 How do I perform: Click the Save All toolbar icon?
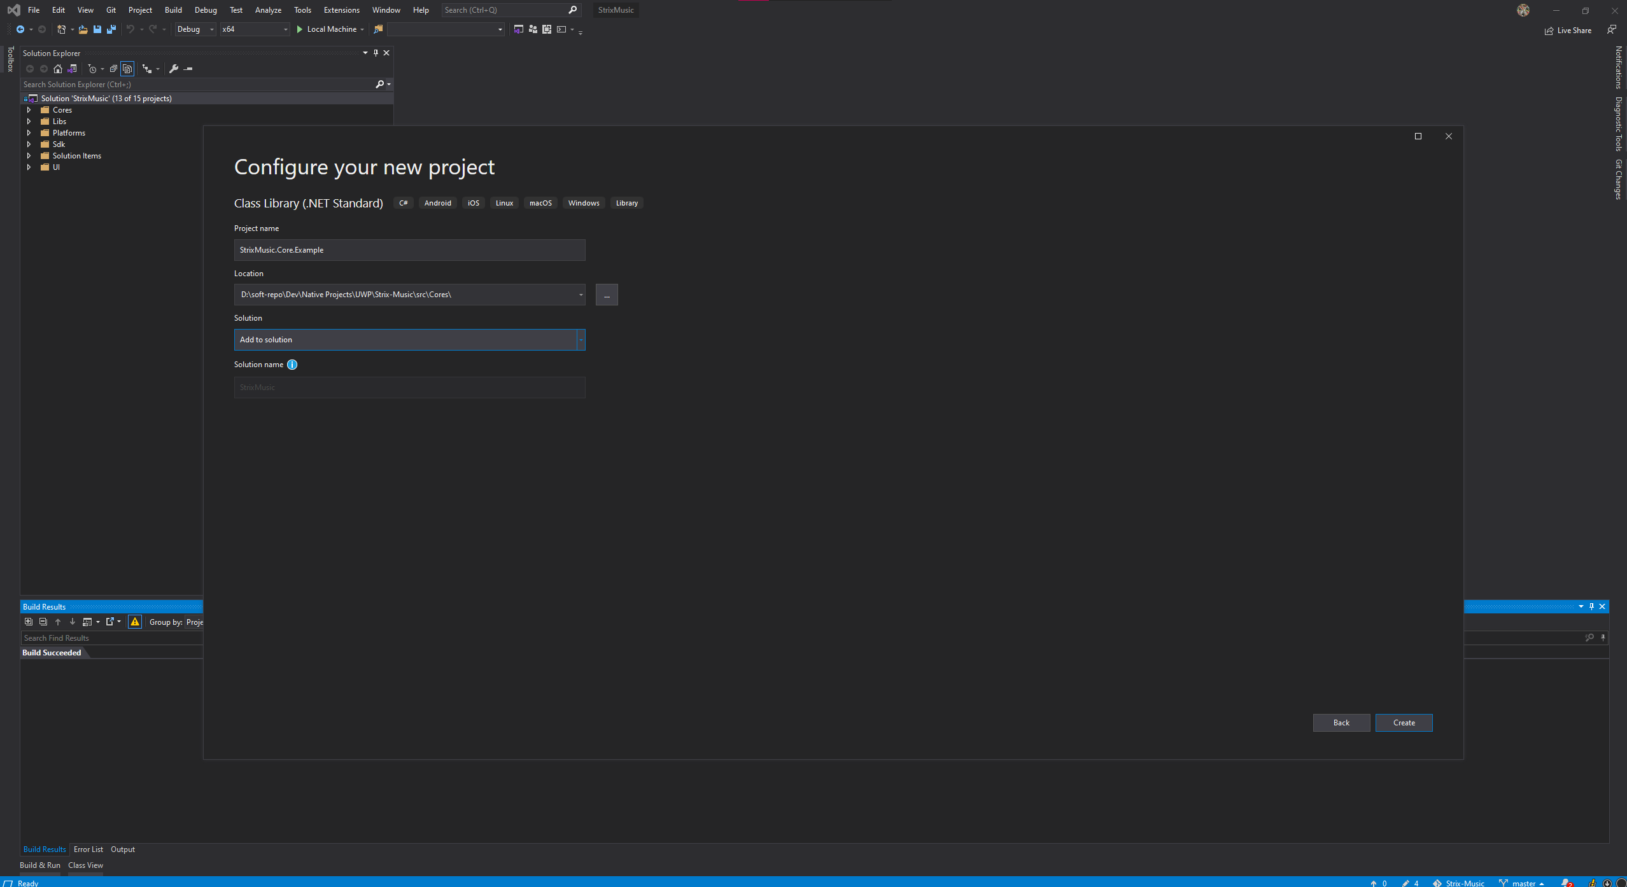point(111,29)
